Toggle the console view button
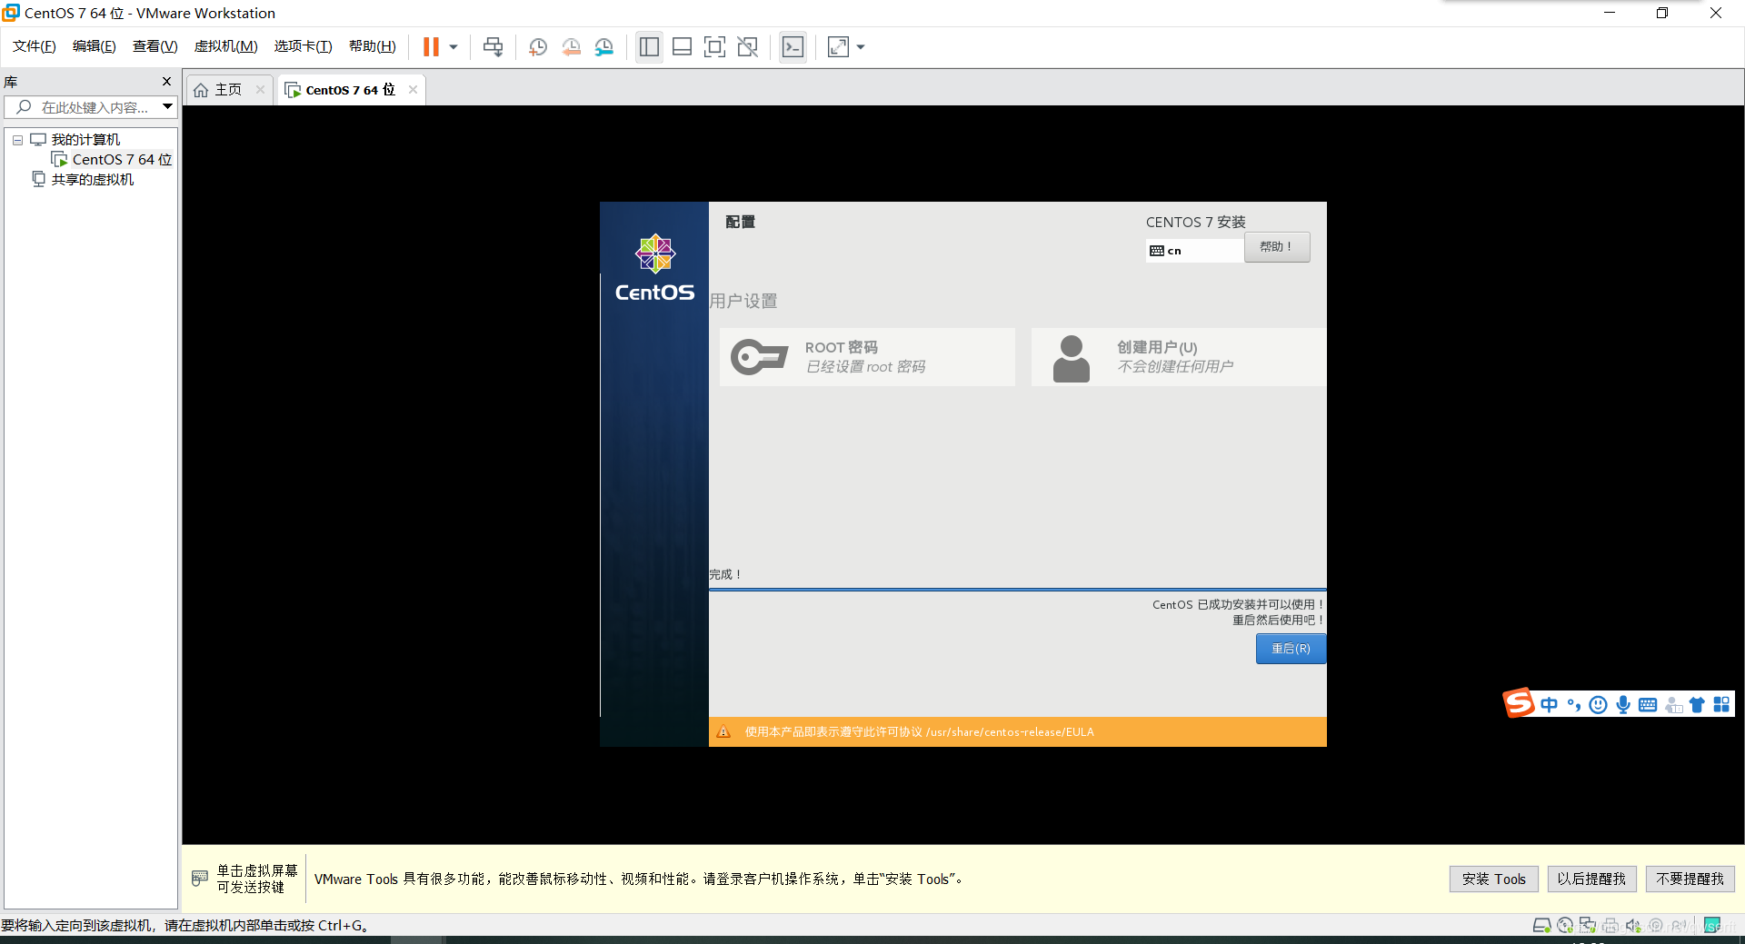Screen dimensions: 1745x944 point(793,47)
